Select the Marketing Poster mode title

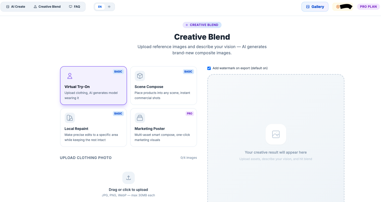(x=150, y=129)
